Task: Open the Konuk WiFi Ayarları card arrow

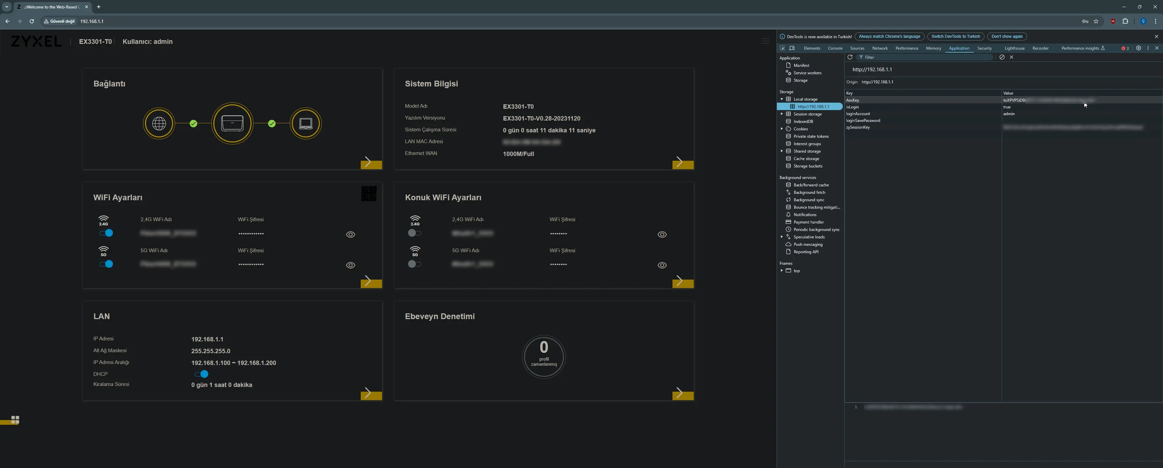Action: point(683,281)
